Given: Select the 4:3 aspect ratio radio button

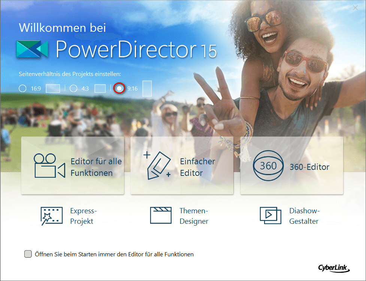Looking at the screenshot, I should pos(73,88).
